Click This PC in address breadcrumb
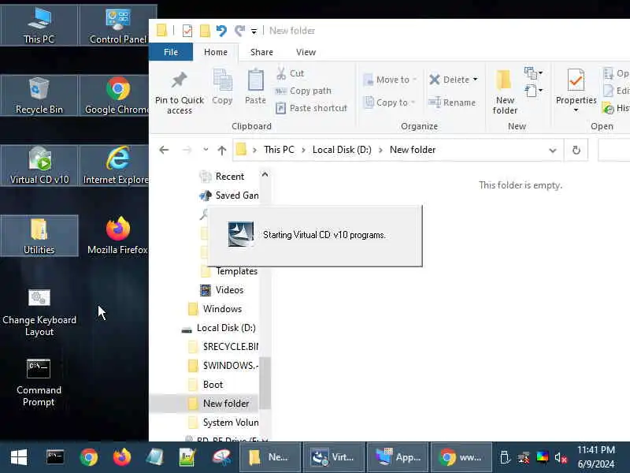The height and width of the screenshot is (473, 630). [x=279, y=150]
